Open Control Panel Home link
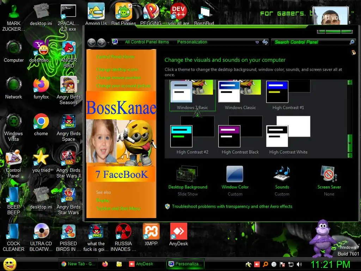This screenshot has width=361, height=271. (115, 57)
